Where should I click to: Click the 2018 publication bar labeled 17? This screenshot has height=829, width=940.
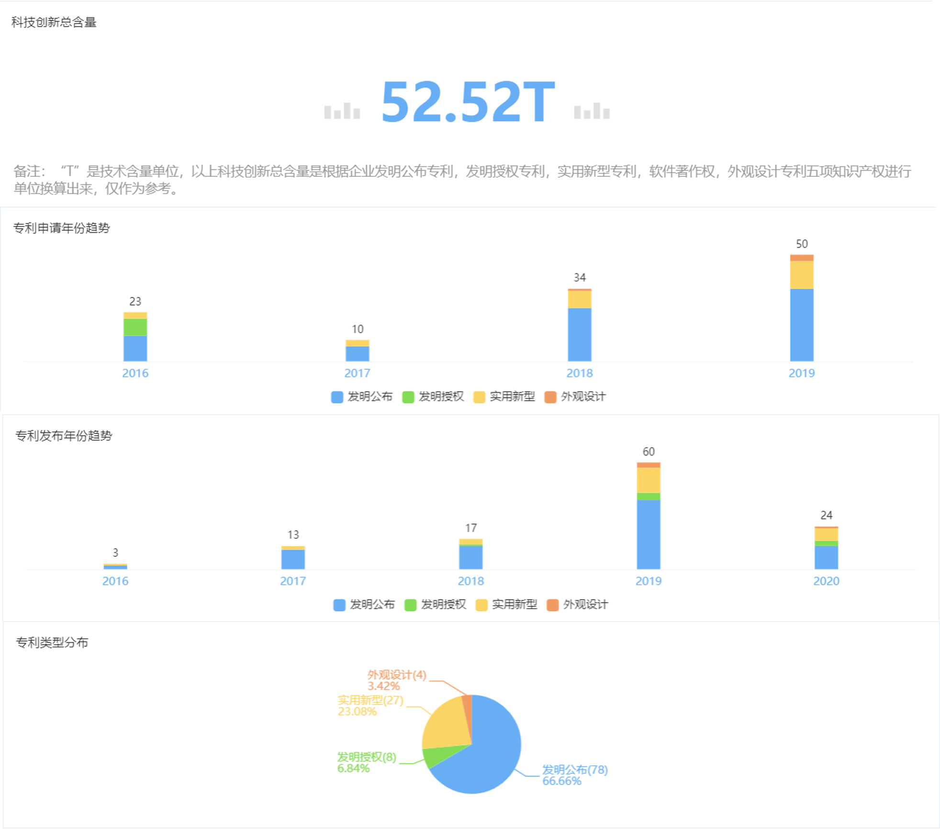pyautogui.click(x=471, y=554)
